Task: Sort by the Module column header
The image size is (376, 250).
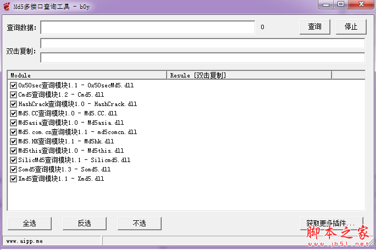Action: click(87, 75)
